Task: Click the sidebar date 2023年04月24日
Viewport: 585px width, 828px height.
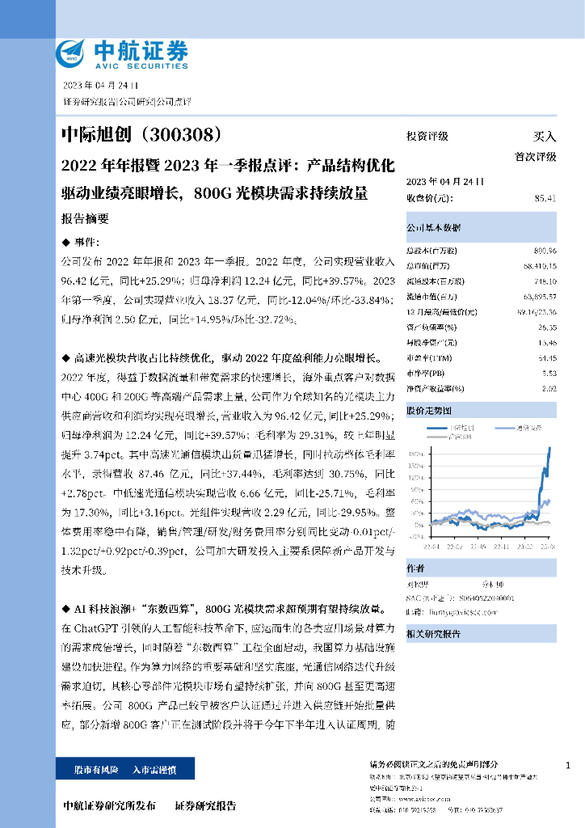Action: [444, 182]
